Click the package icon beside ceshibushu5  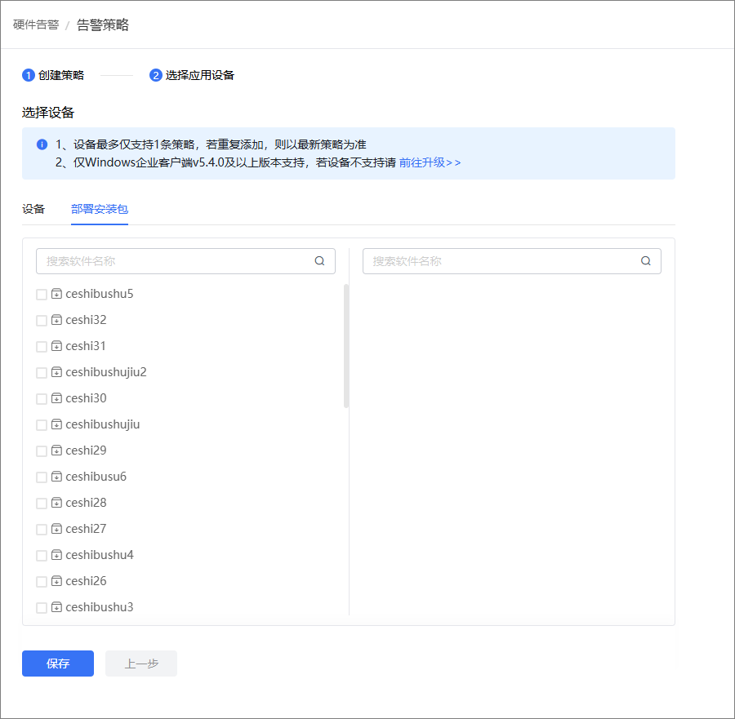[56, 294]
